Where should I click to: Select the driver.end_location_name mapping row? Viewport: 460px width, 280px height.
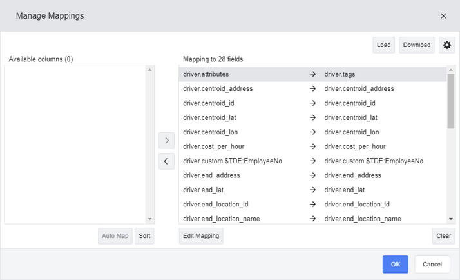pos(312,219)
